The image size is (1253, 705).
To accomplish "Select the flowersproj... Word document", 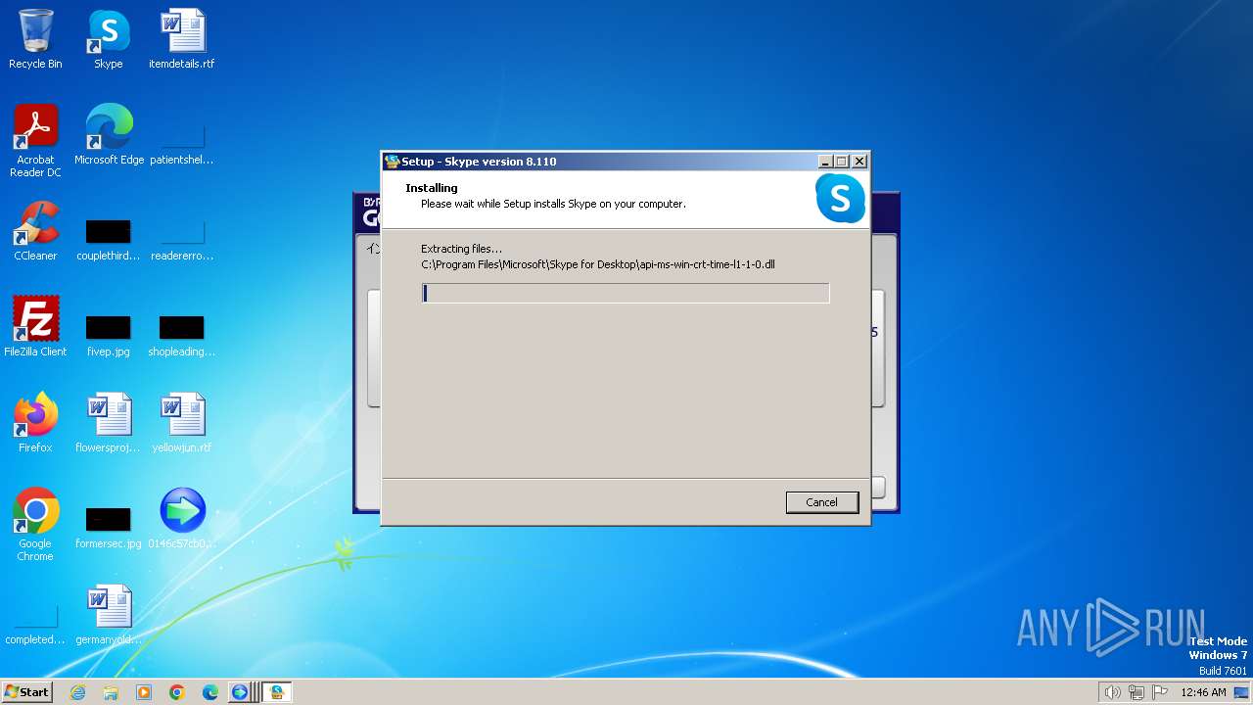I will (109, 423).
